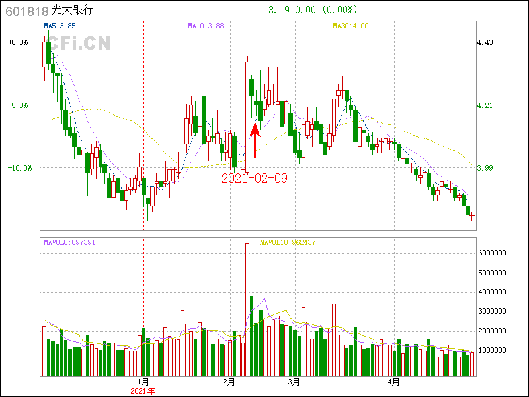
Task: Select the 2021-02-09 date annotation
Action: [x=254, y=178]
